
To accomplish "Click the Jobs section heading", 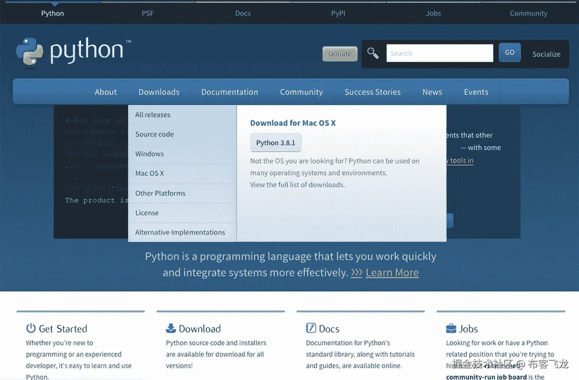I will 468,329.
